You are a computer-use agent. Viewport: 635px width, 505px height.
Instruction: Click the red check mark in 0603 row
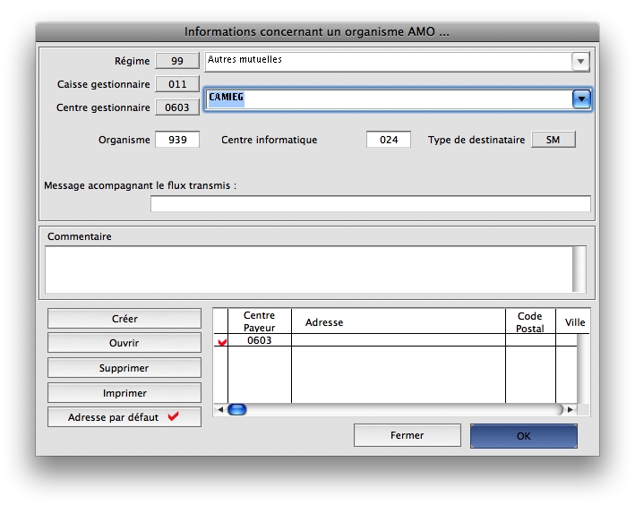point(222,342)
